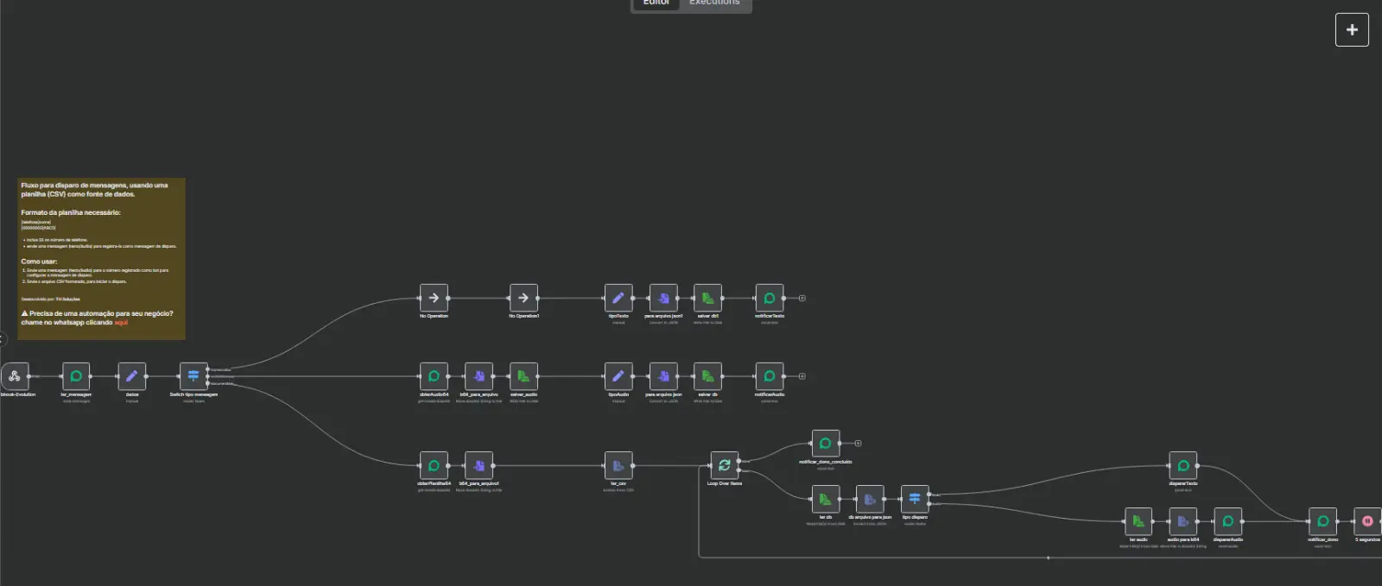Open the notificarAudio node
This screenshot has width=1382, height=586.
coord(770,376)
